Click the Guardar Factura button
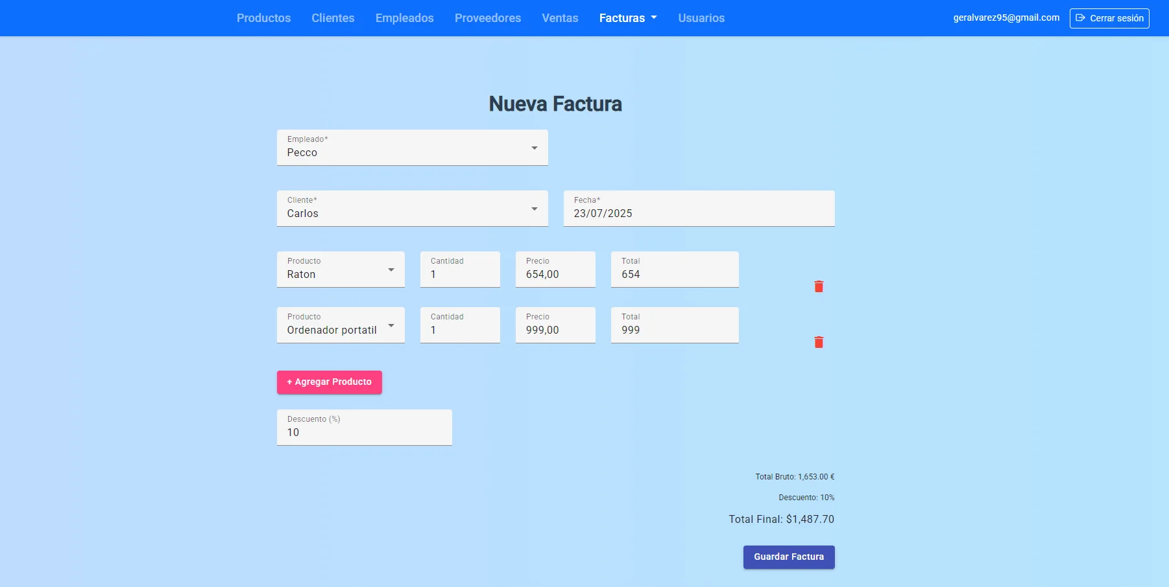 click(x=789, y=557)
